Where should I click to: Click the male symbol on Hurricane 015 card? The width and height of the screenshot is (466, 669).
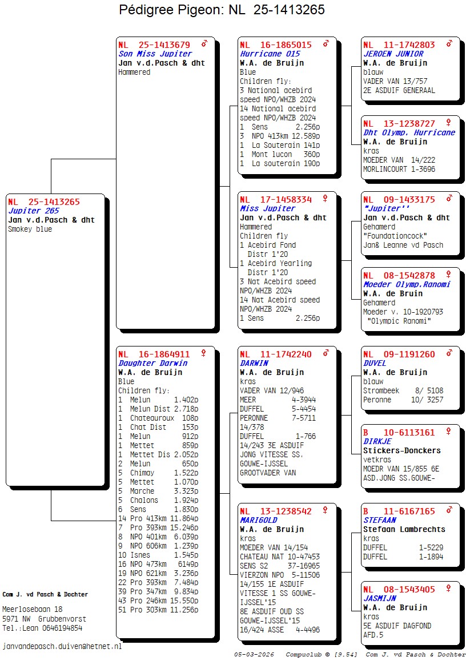(326, 44)
